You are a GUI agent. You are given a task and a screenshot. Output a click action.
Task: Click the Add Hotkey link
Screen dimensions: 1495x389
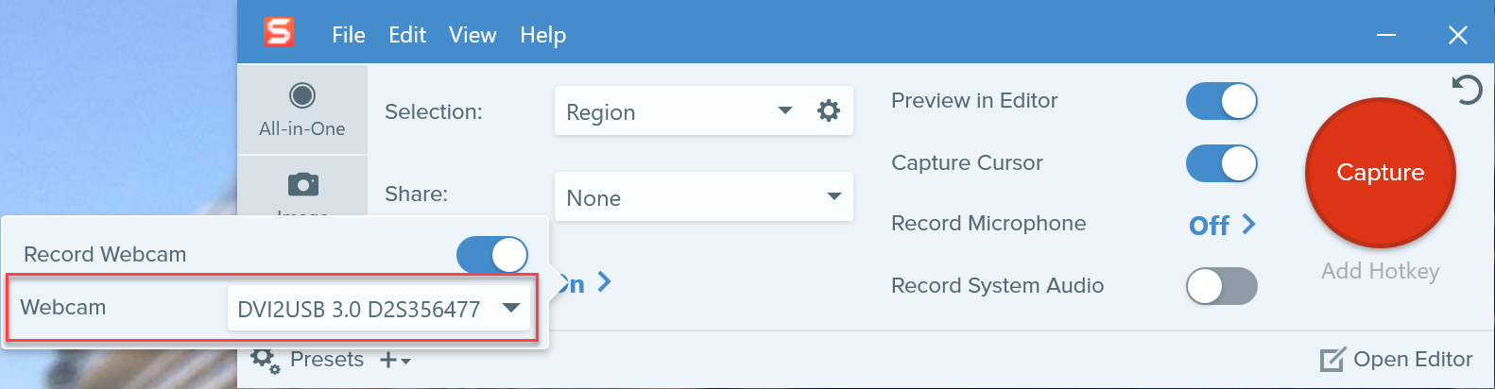tap(1380, 272)
